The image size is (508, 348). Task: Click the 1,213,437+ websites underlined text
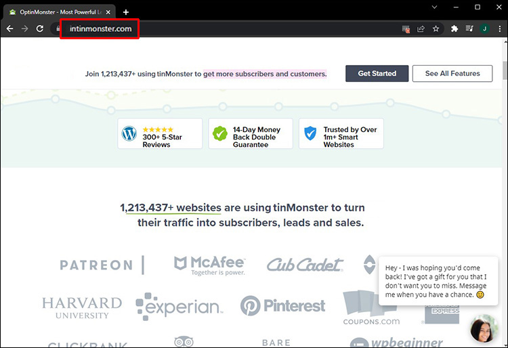click(x=171, y=207)
